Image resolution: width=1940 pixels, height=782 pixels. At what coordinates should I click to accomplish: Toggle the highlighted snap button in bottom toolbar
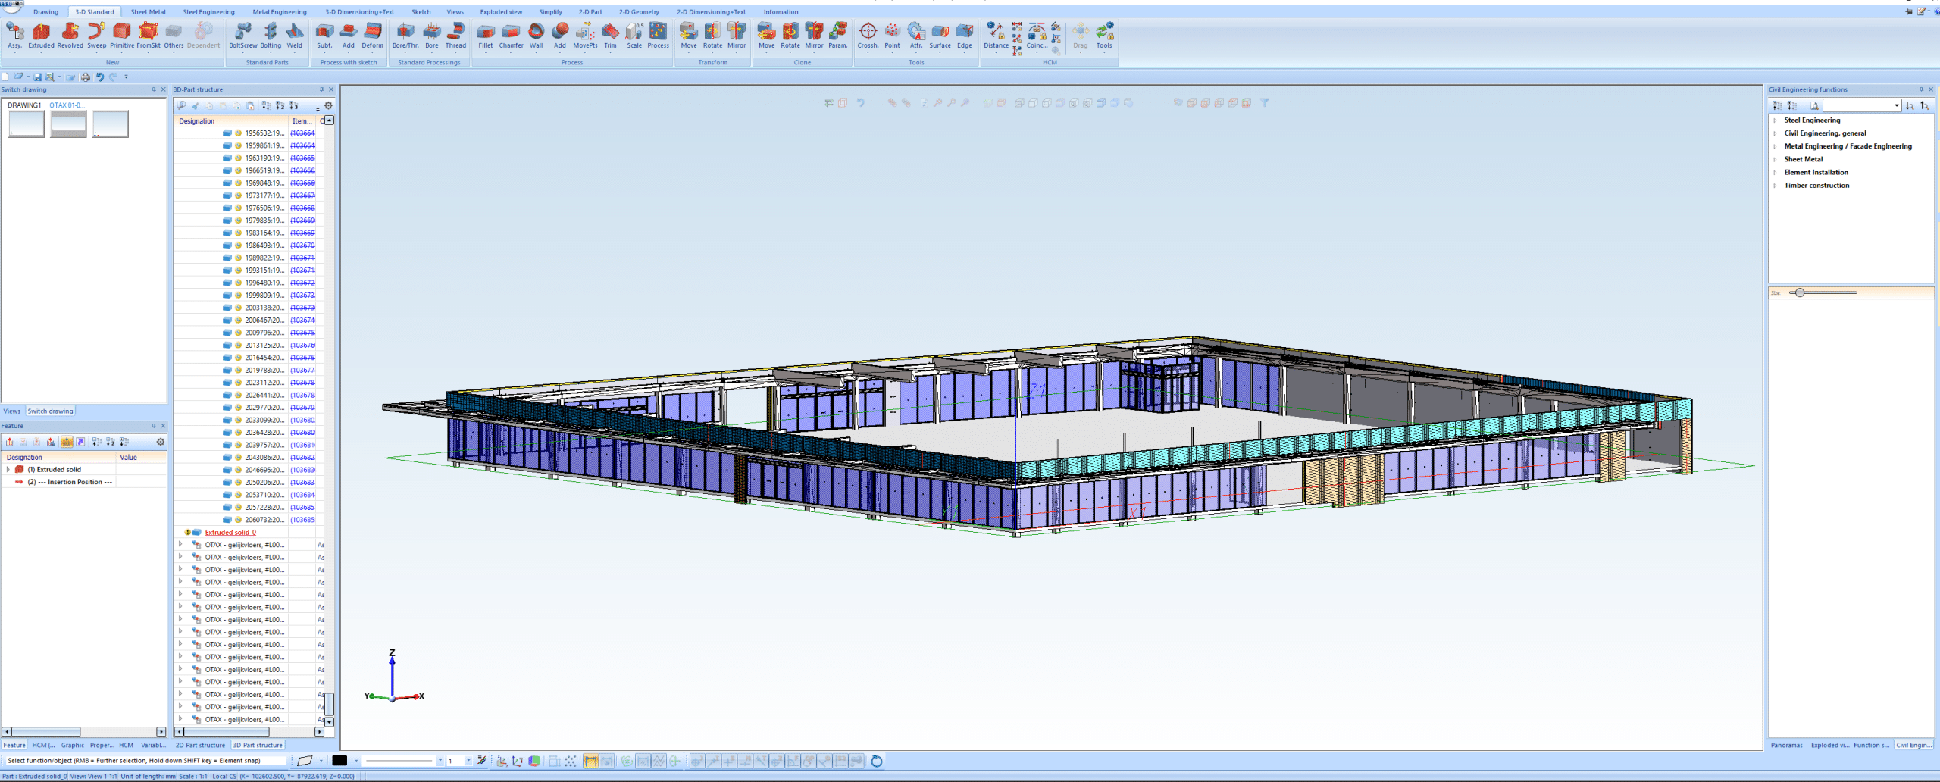point(590,761)
